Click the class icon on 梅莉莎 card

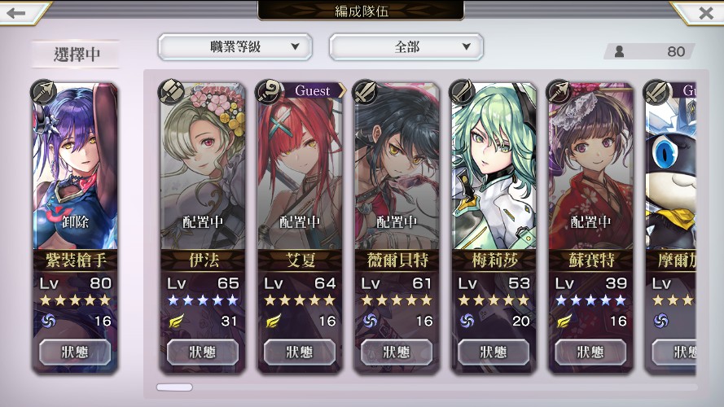coord(462,91)
